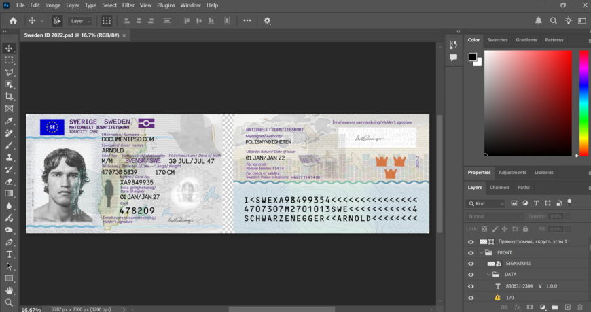Toggle layer filtering on/off switch

tap(569, 202)
